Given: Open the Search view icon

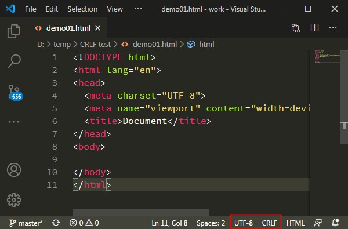Looking at the screenshot, I should click(x=14, y=61).
